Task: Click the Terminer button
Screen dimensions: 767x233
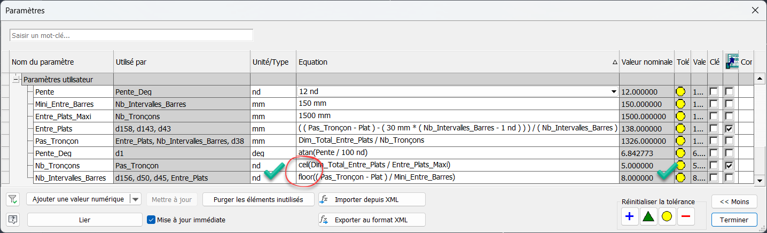Action: click(x=734, y=220)
